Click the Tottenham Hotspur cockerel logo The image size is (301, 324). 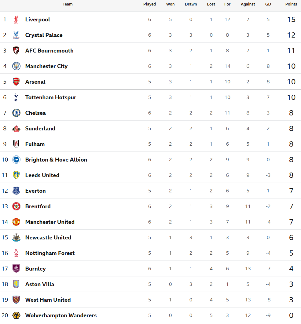(x=16, y=97)
